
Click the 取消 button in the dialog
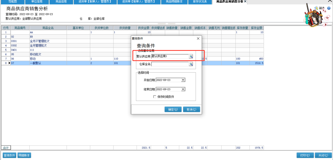point(191,109)
